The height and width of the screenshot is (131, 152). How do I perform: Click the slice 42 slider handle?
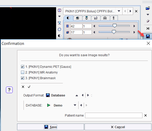(x=115, y=26)
